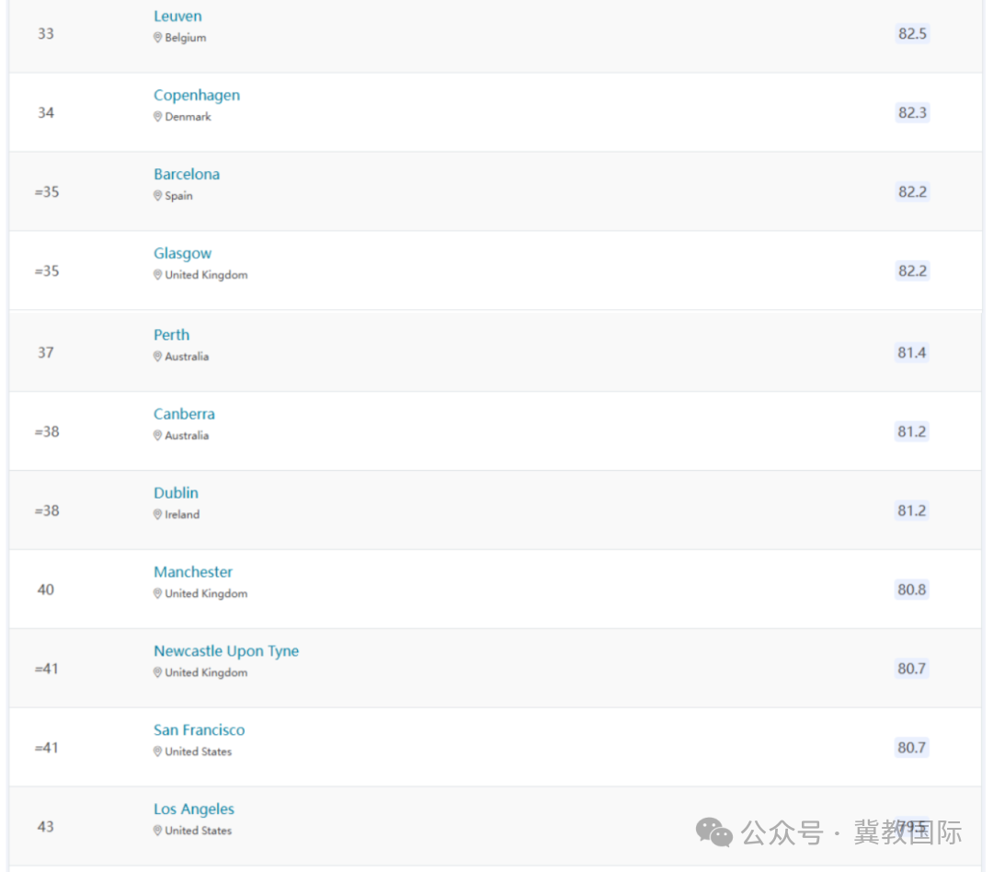The width and height of the screenshot is (993, 872).
Task: Click the 80.8 score badge for Manchester
Action: (911, 590)
